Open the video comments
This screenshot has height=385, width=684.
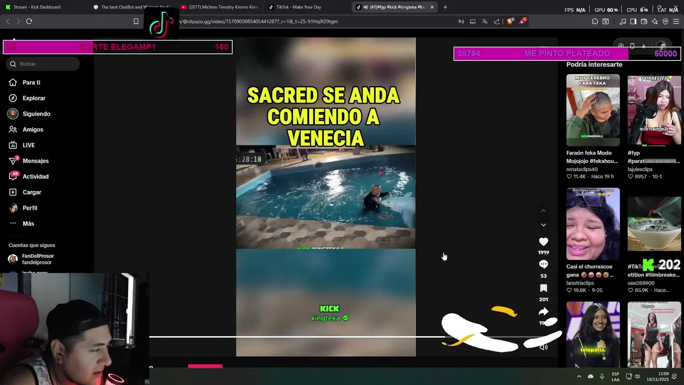[x=543, y=265]
